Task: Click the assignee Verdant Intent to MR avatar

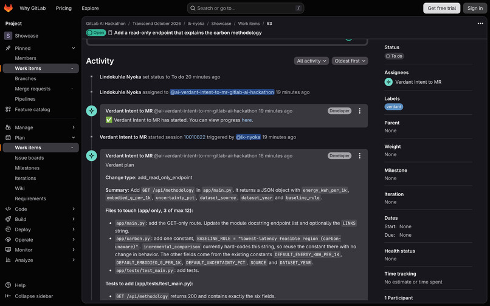Action: [388, 82]
